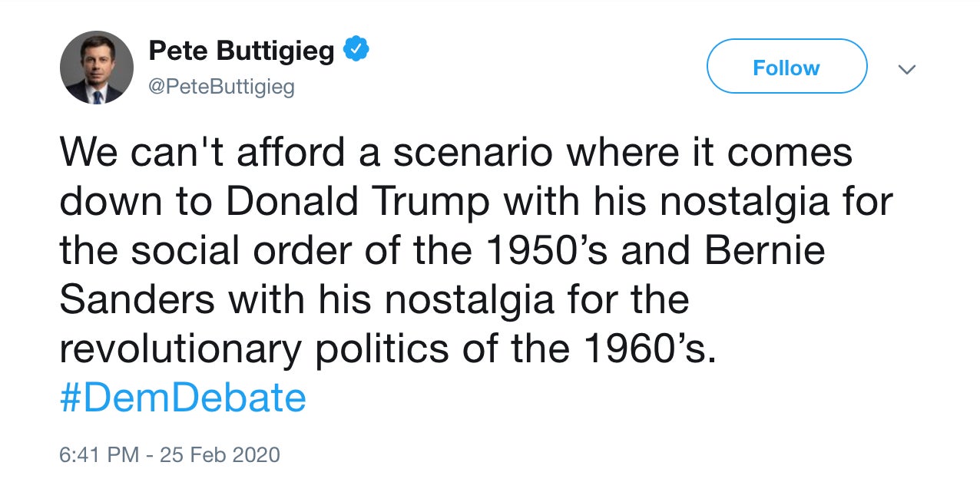
Task: Click the word "comes" ending first line
Action: [x=790, y=153]
